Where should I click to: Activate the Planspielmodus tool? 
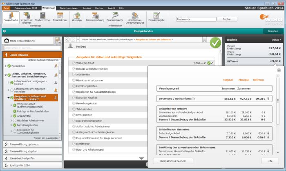(11, 17)
